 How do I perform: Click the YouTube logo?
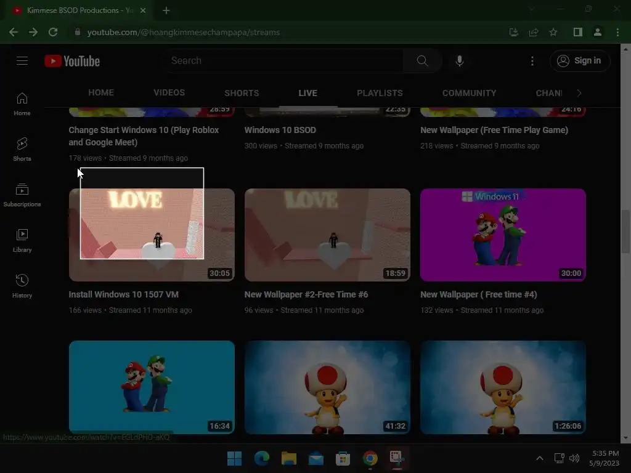tap(72, 61)
